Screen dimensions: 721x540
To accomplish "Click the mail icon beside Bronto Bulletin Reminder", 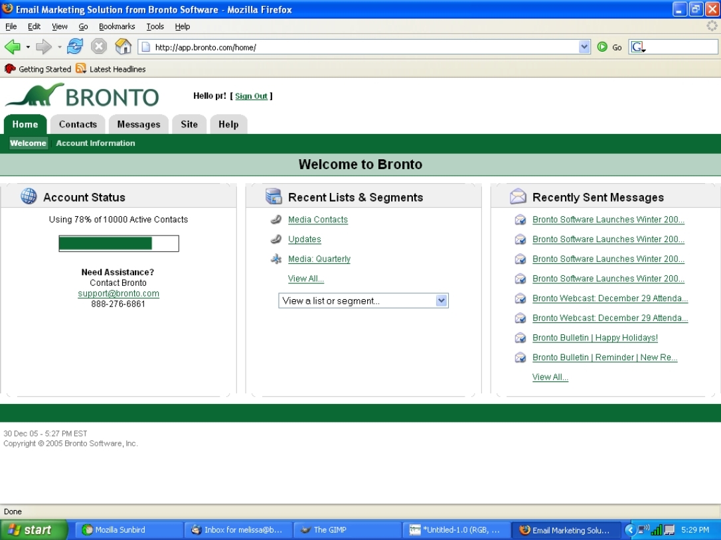I will click(x=520, y=358).
